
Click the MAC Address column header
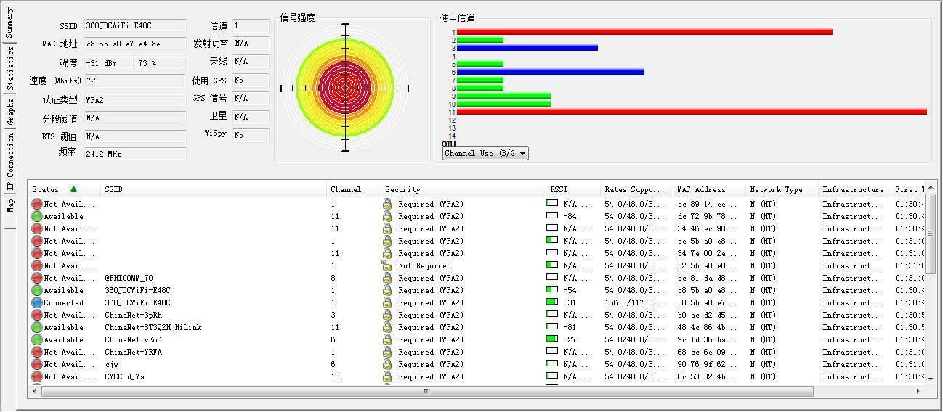[x=700, y=189]
